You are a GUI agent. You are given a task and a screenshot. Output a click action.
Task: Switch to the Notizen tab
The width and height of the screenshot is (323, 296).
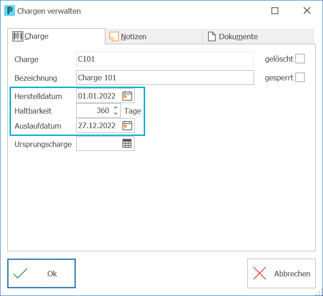pyautogui.click(x=154, y=36)
